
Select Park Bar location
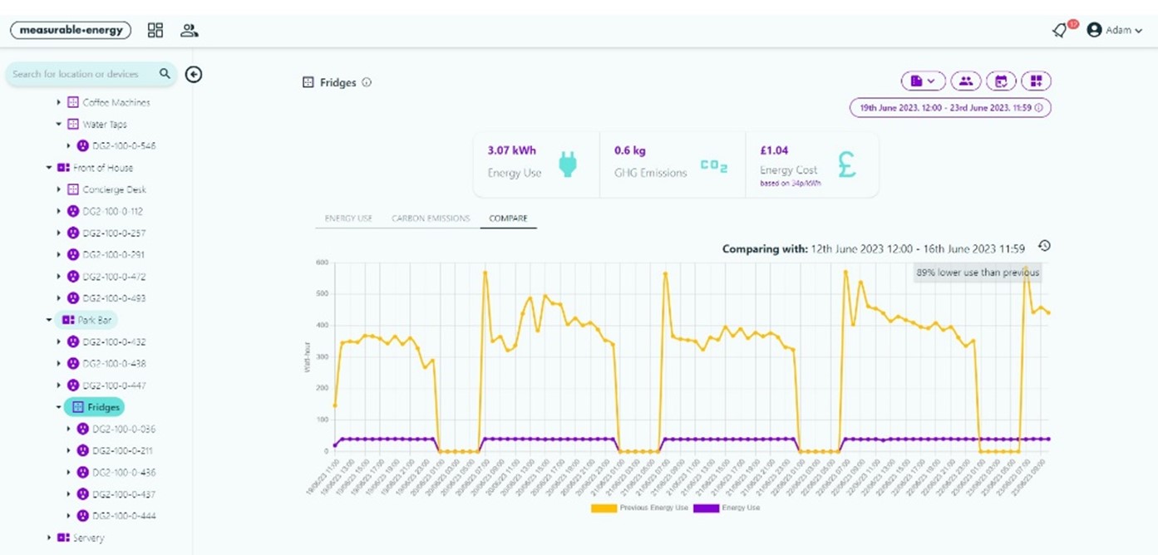pyautogui.click(x=86, y=320)
